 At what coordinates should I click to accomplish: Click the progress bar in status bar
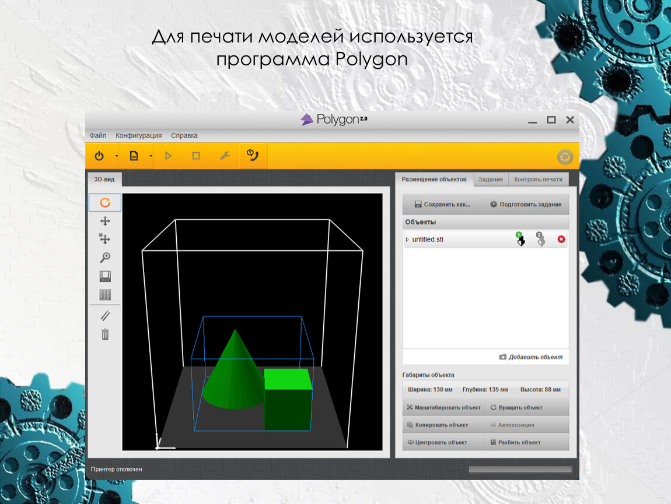click(520, 470)
